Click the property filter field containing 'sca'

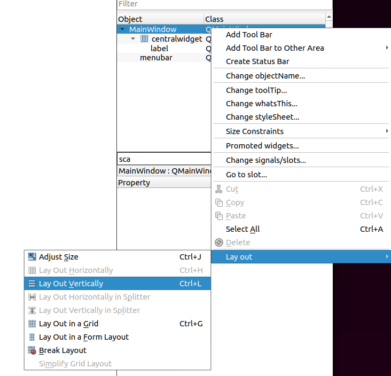164,159
